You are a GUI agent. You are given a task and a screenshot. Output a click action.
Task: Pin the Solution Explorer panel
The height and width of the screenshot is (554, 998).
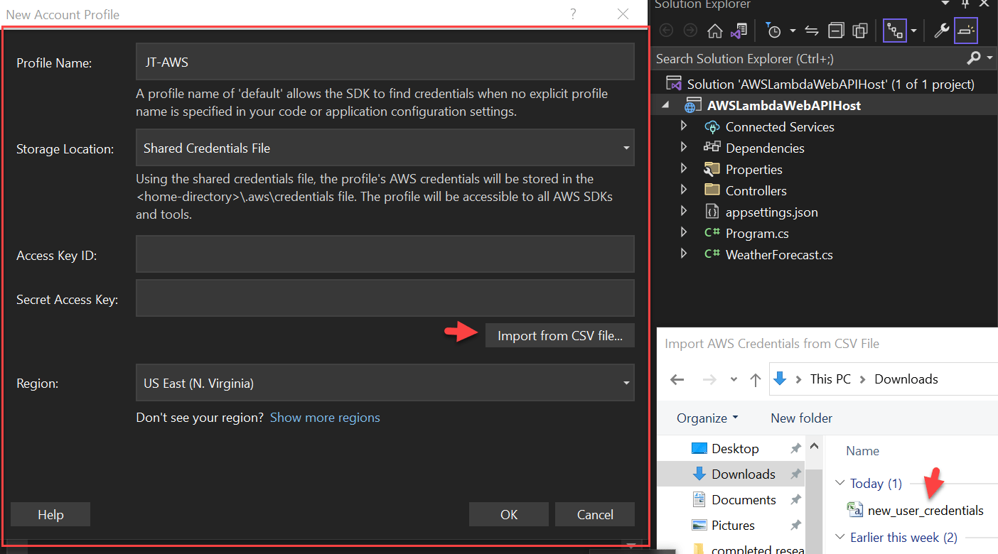(965, 5)
